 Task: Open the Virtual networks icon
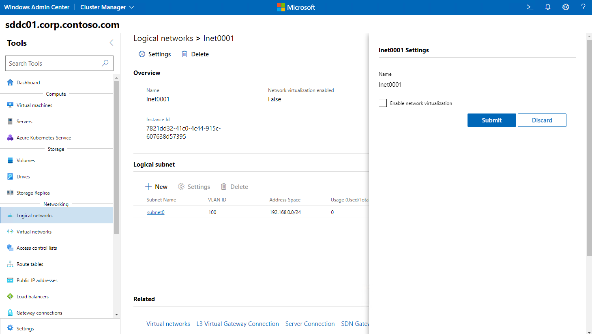(x=10, y=231)
